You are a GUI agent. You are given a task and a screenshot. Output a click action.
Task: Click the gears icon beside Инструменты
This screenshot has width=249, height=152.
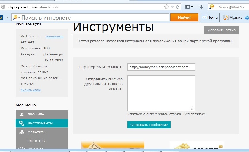click(x=21, y=123)
